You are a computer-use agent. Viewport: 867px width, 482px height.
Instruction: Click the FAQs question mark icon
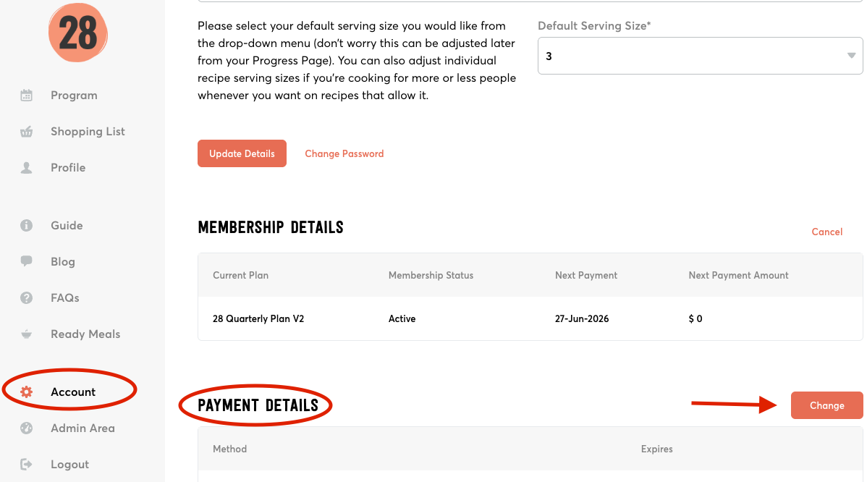coord(27,297)
